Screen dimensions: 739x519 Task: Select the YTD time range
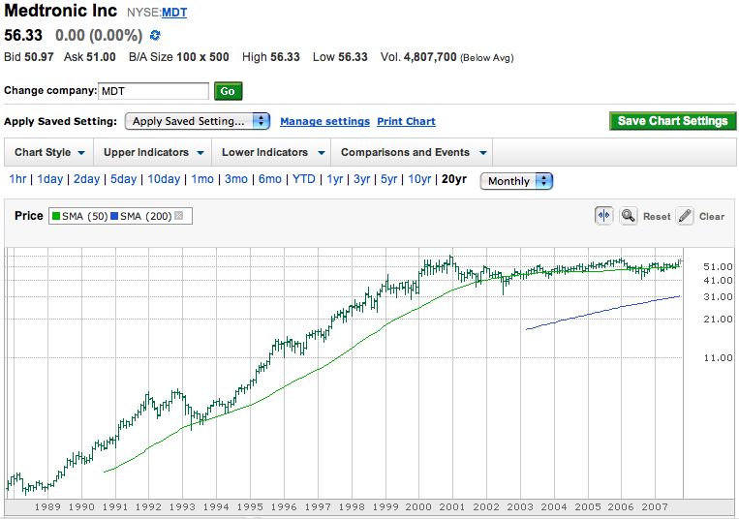coord(304,180)
